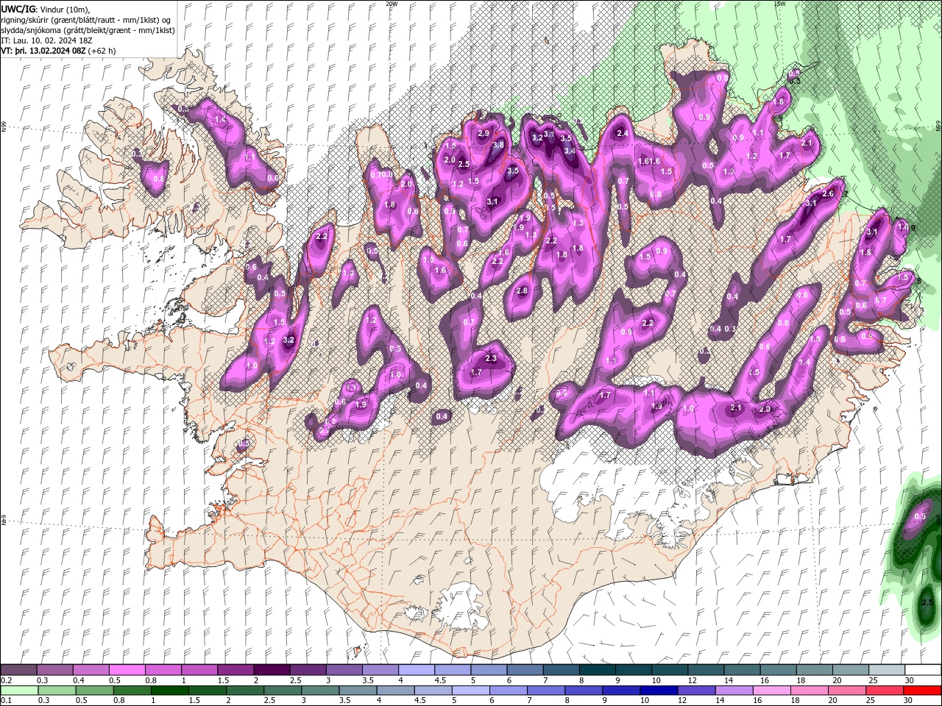Click the 'rigning/skúrir' legend description line
Viewport: 942px width, 706px height.
(x=87, y=19)
